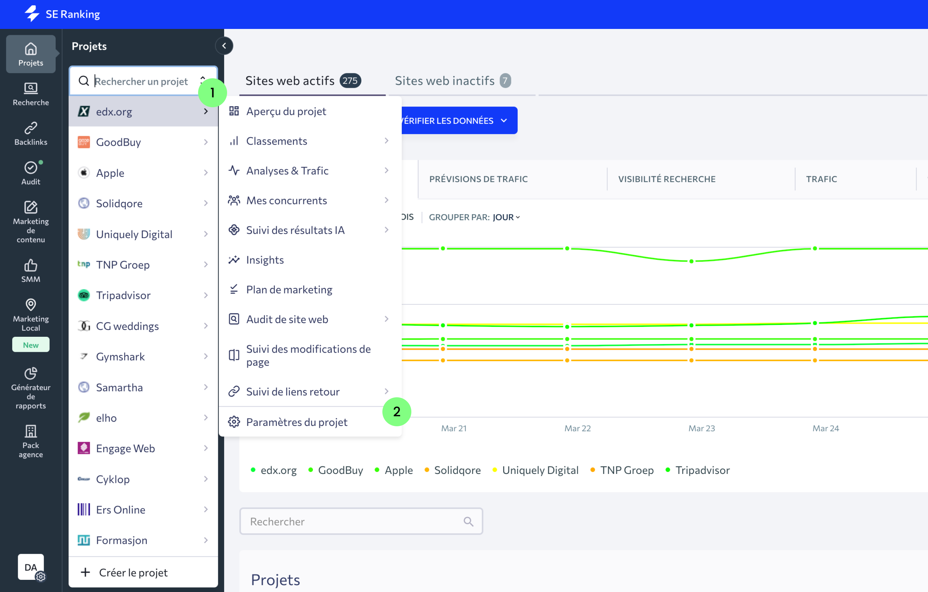Expand Analyses & Trafic submenu arrow
Viewport: 928px width, 592px height.
(x=387, y=170)
